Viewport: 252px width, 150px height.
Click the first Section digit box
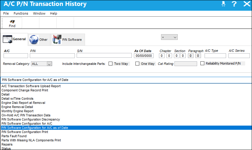(177, 56)
